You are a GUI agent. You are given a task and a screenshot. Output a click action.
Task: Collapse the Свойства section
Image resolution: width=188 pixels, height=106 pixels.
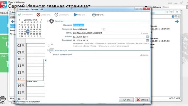pyautogui.click(x=48, y=21)
